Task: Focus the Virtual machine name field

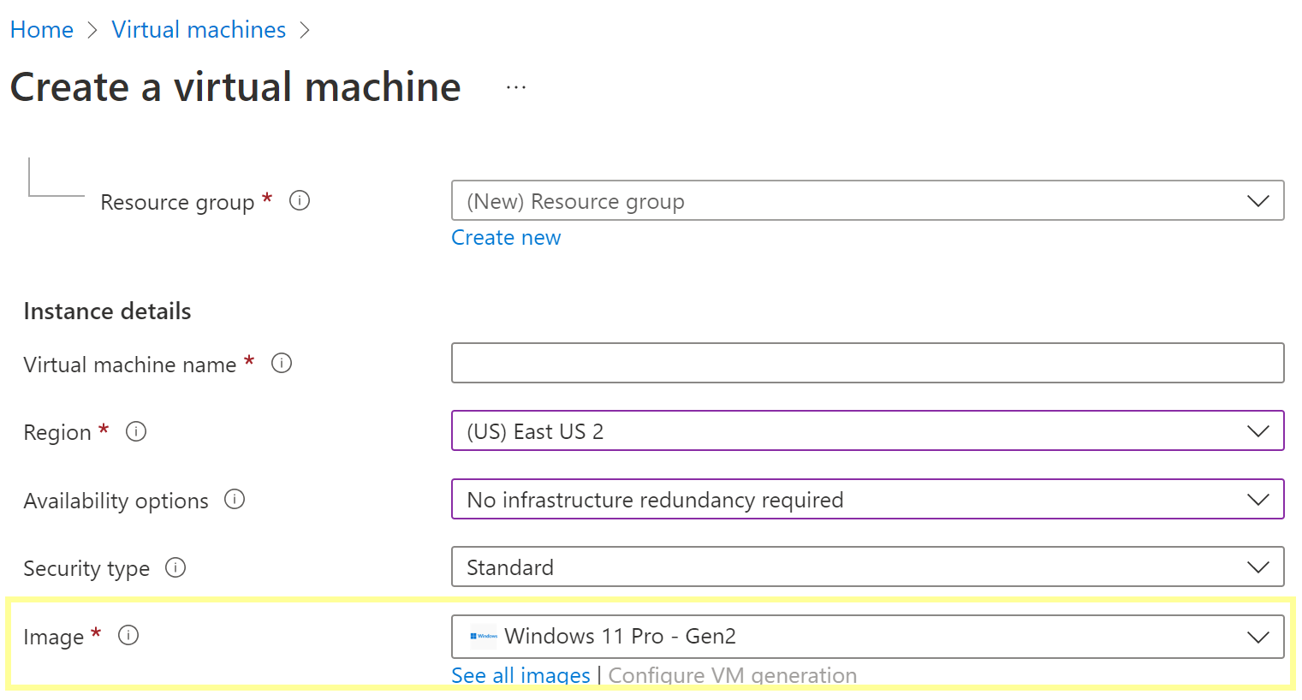Action: point(867,363)
